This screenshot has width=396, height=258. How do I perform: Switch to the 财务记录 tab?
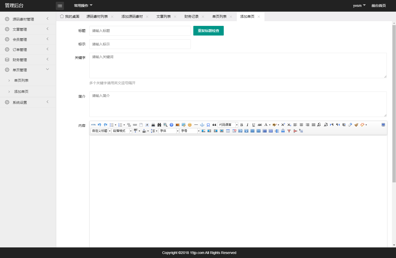click(191, 16)
